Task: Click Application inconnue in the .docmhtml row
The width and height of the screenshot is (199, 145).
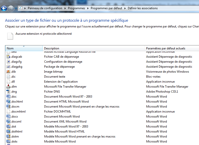Action: tap(160, 112)
